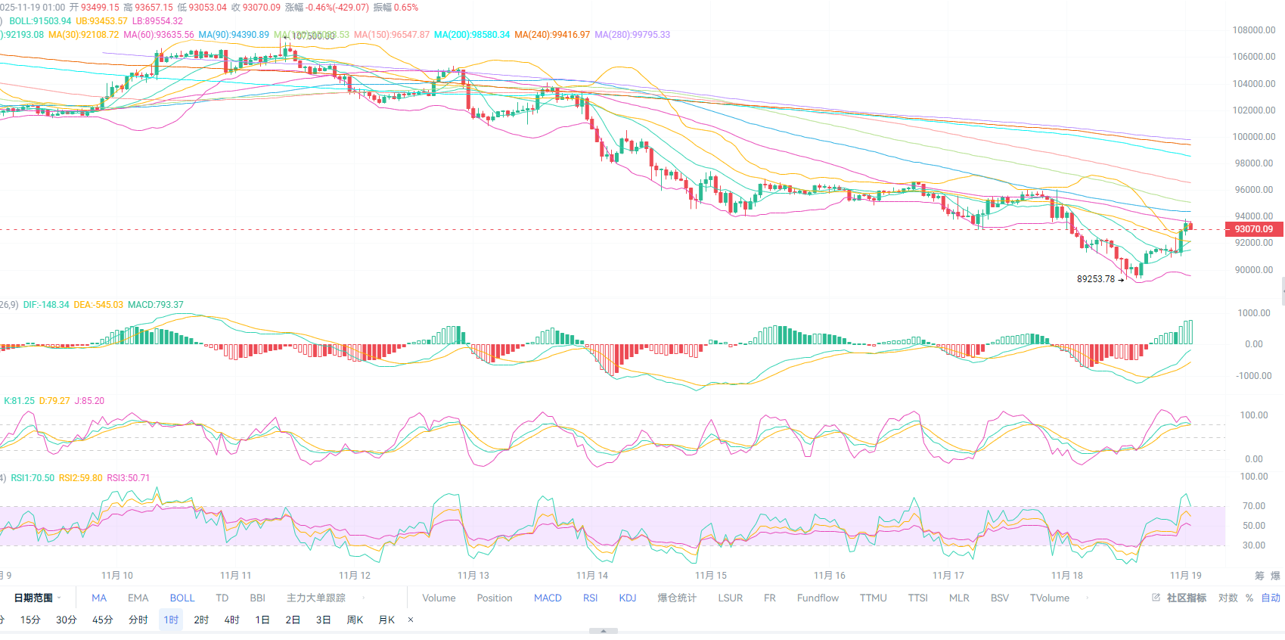Click the 11月 15 date on time axis
The width and height of the screenshot is (1285, 640).
click(711, 576)
